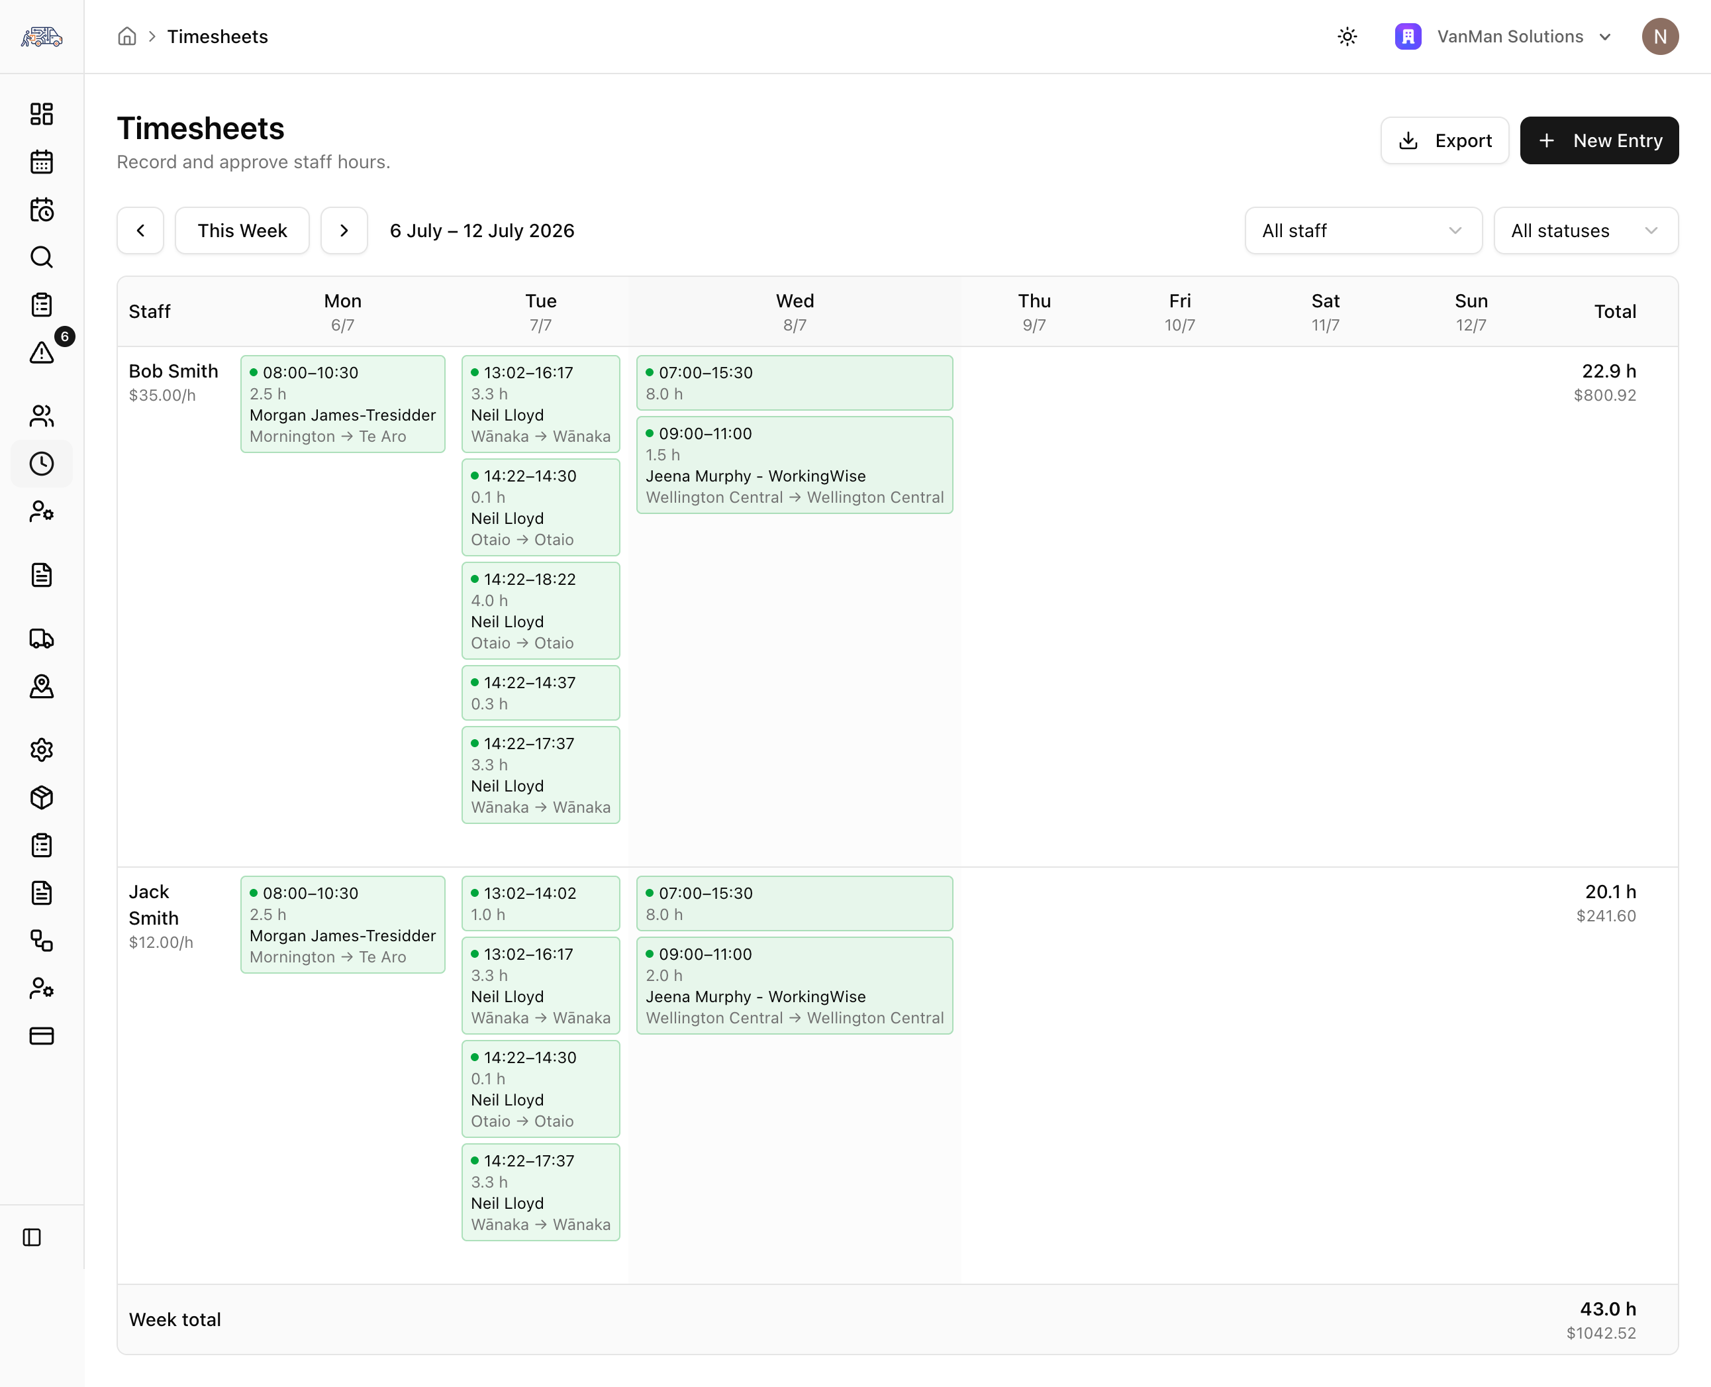Open Bob Smith's 14:22–14:30 Otaio entry
This screenshot has width=1711, height=1387.
[541, 507]
